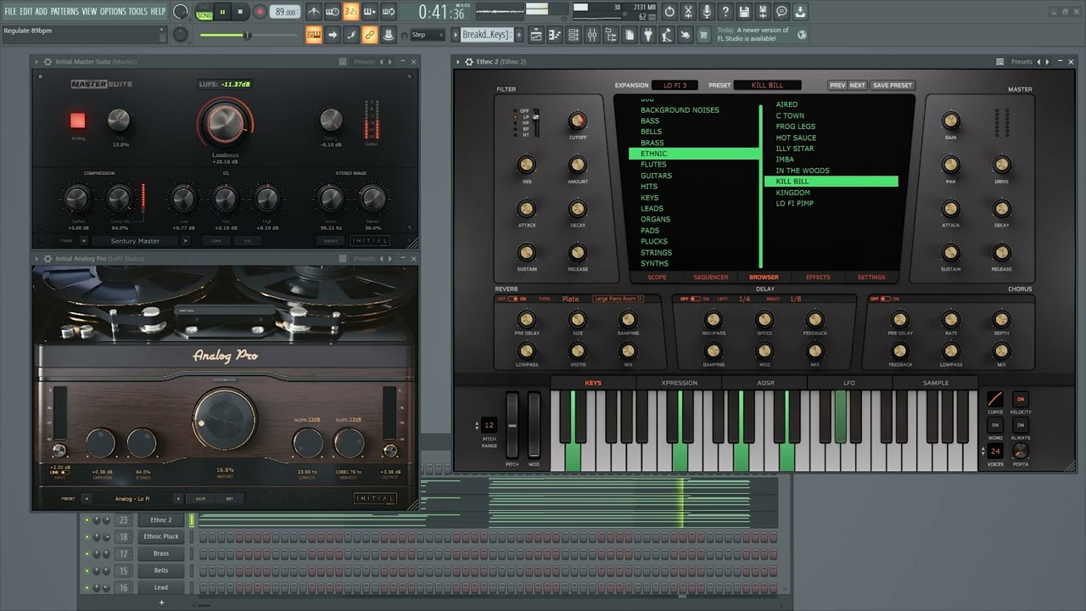Click the shopping cart content library icon

point(704,35)
